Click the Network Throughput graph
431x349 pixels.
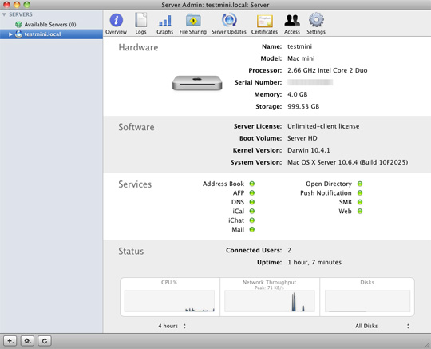click(x=270, y=301)
